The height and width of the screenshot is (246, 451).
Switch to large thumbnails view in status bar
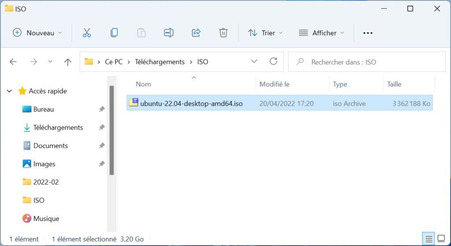[x=441, y=239]
